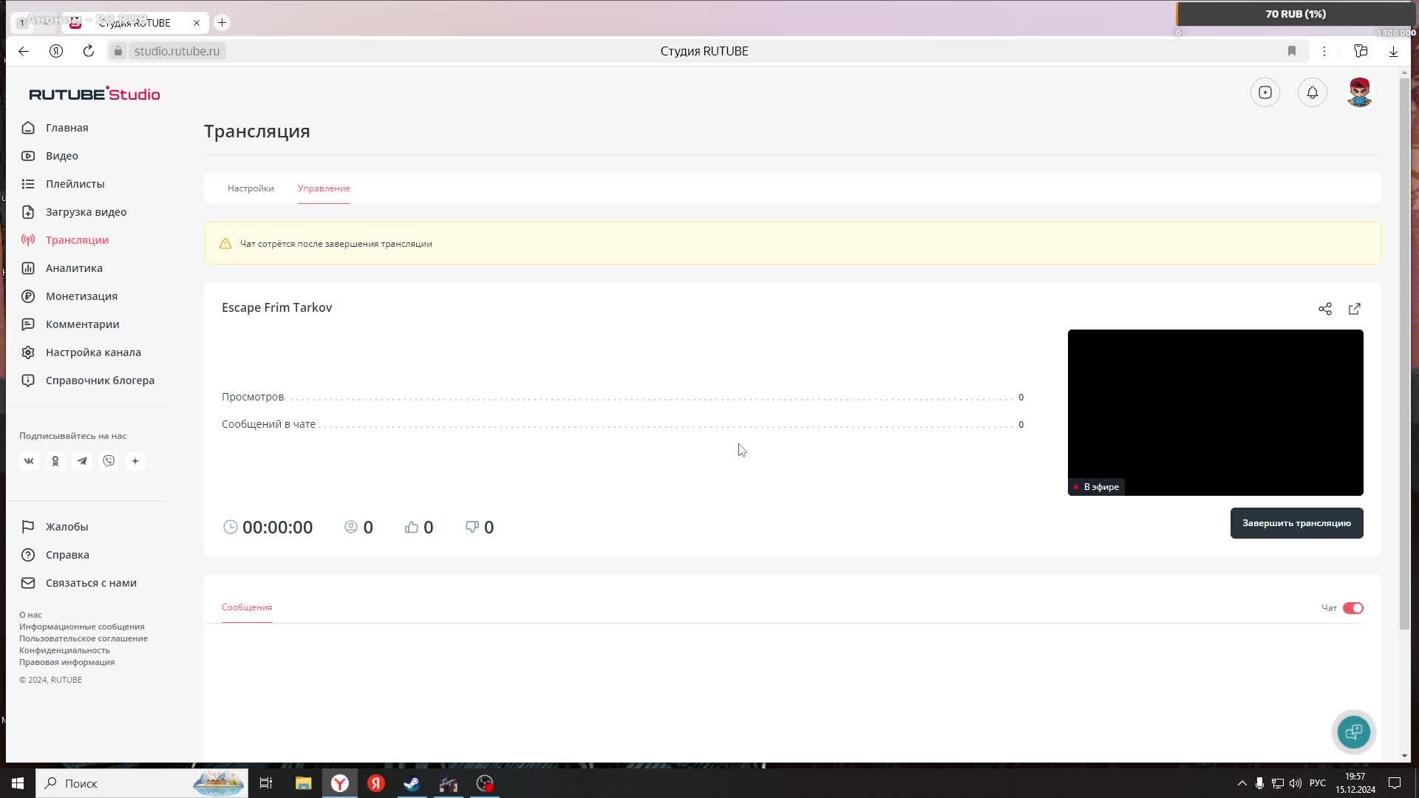The height and width of the screenshot is (798, 1419).
Task: Open the notifications bell
Action: pos(1313,92)
